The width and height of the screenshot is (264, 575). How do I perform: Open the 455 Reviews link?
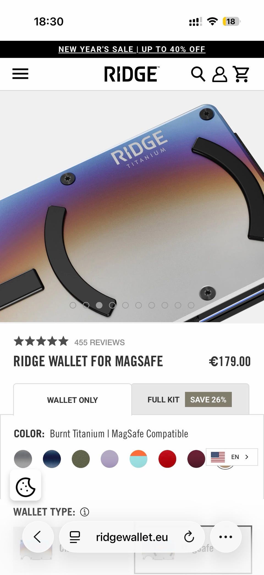pos(100,342)
